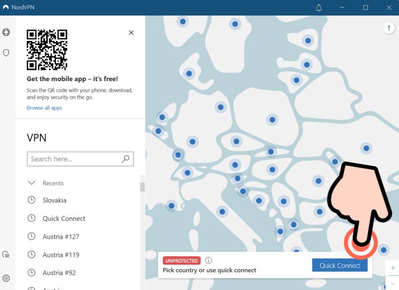
Task: Click the country list scrollbar thumb
Action: click(x=142, y=187)
